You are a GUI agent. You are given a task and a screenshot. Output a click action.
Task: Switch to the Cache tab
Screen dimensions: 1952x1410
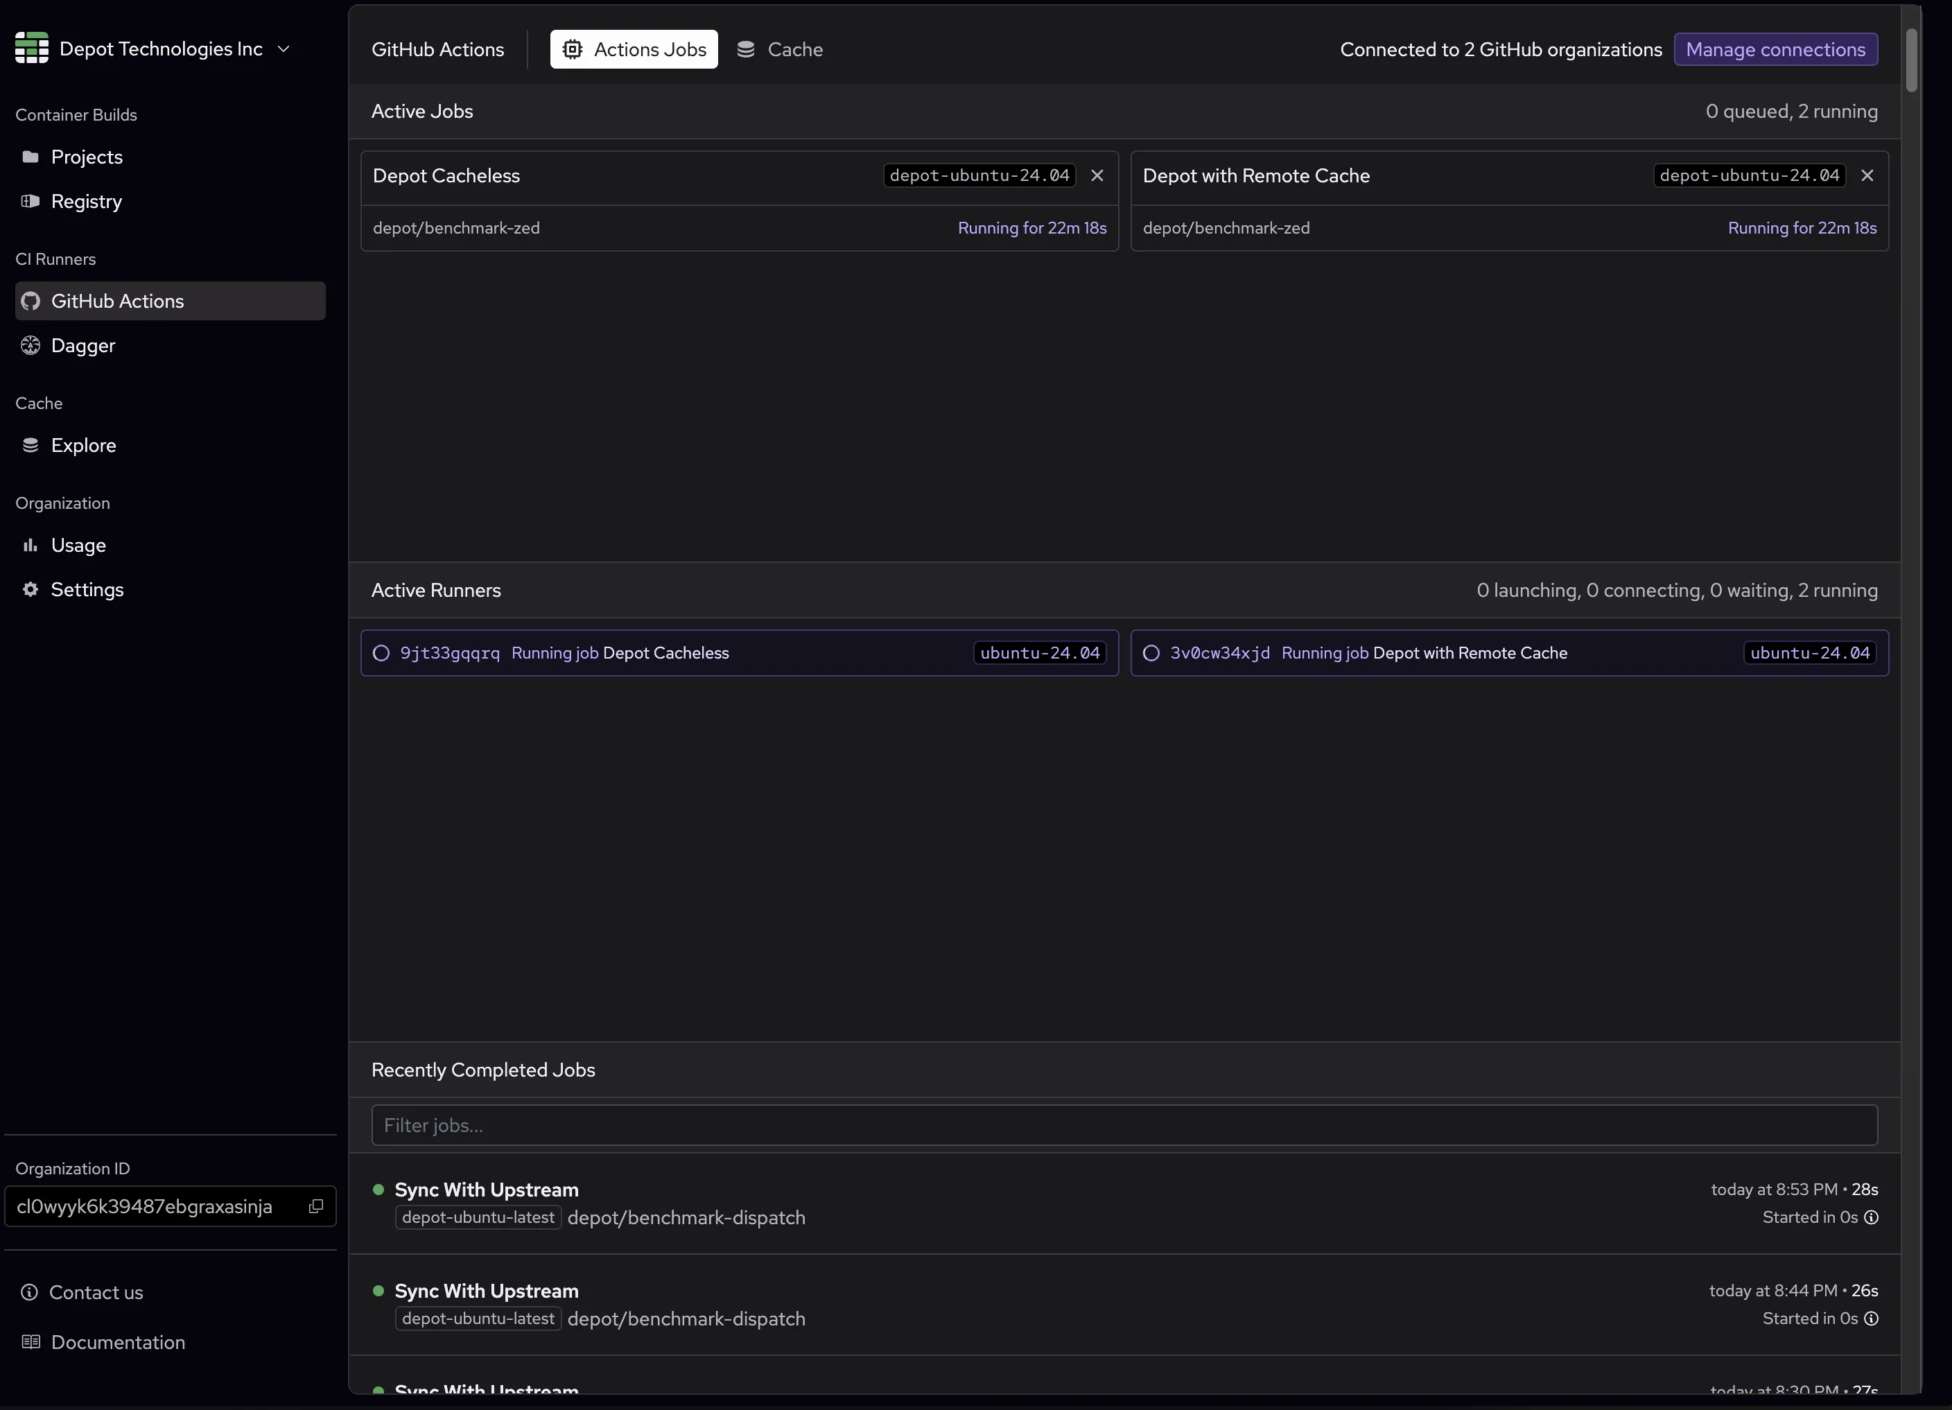click(780, 50)
